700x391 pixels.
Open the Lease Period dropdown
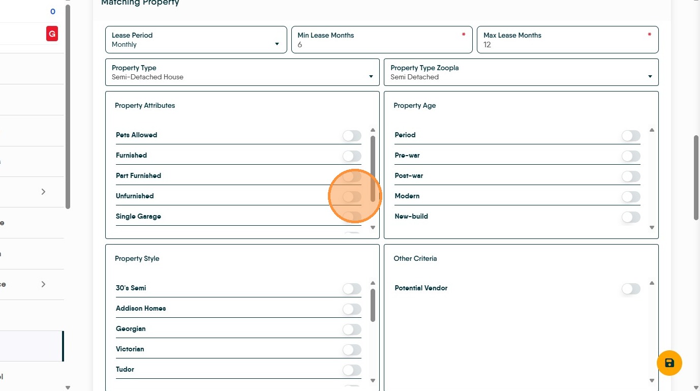(196, 40)
